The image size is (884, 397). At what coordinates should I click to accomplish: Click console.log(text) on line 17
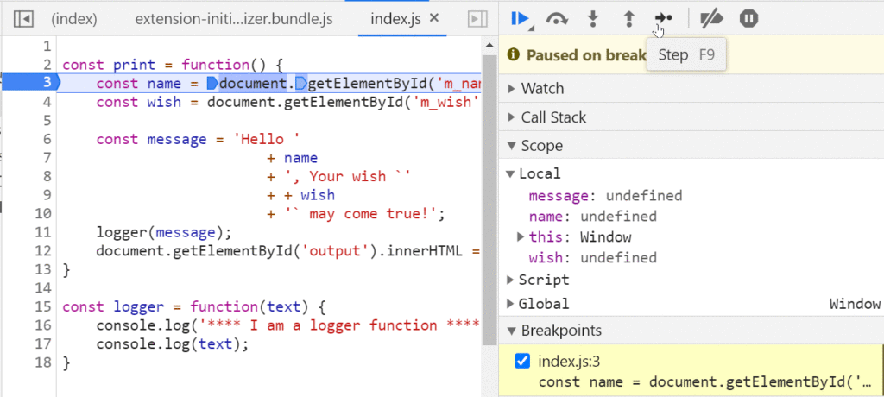pos(172,344)
